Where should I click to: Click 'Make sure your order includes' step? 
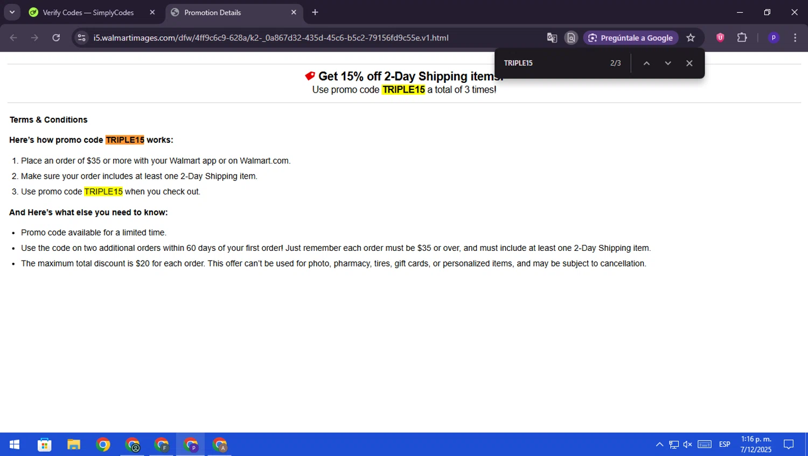tap(139, 176)
